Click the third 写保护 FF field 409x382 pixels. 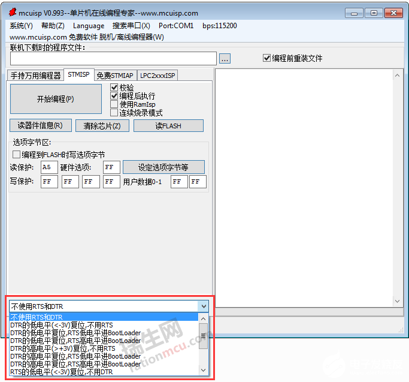coord(91,182)
